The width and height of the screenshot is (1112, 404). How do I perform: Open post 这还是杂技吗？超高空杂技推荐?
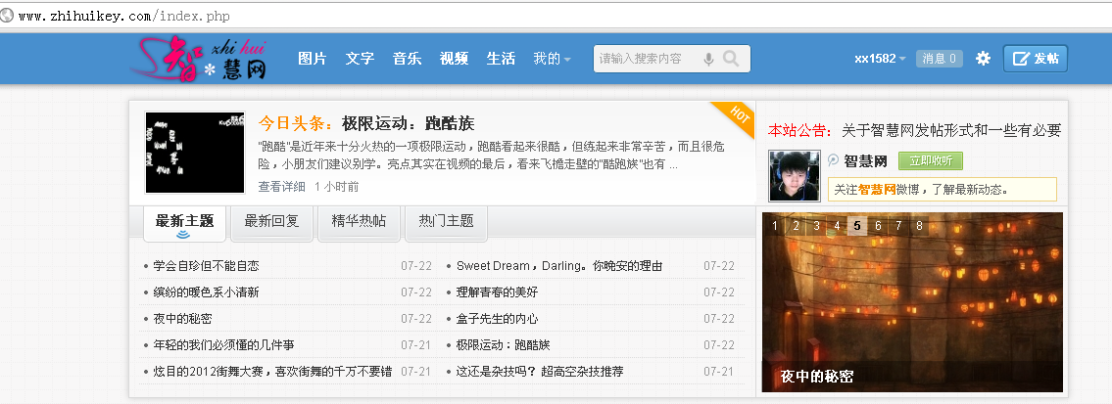pyautogui.click(x=540, y=372)
